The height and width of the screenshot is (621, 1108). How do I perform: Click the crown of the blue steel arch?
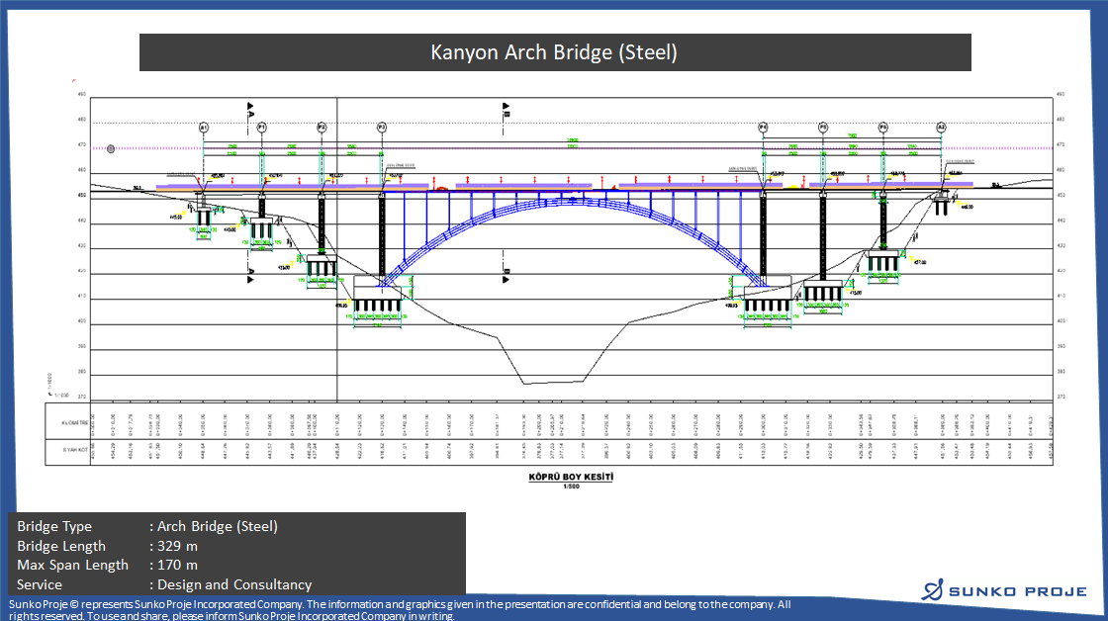click(572, 199)
